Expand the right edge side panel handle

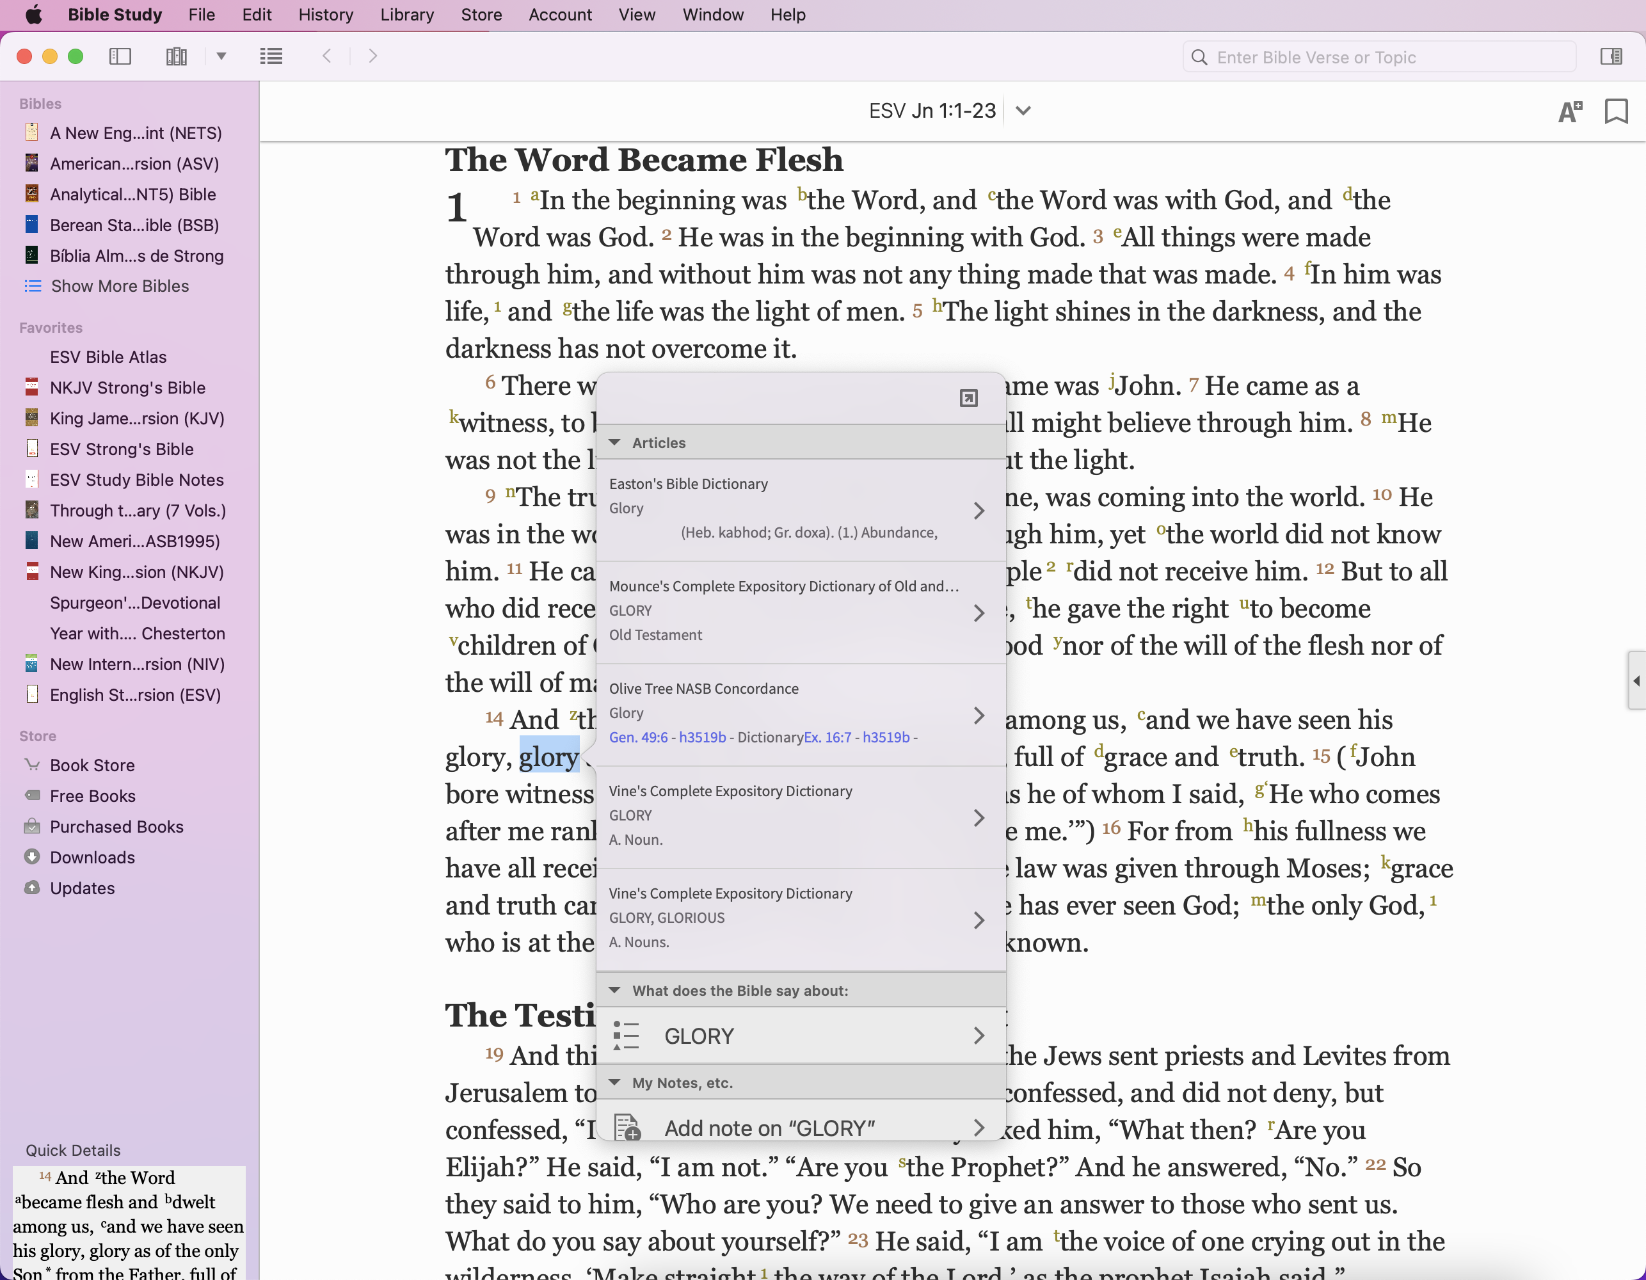pos(1636,681)
